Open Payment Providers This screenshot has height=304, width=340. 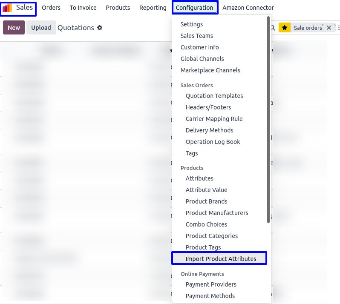(x=211, y=284)
